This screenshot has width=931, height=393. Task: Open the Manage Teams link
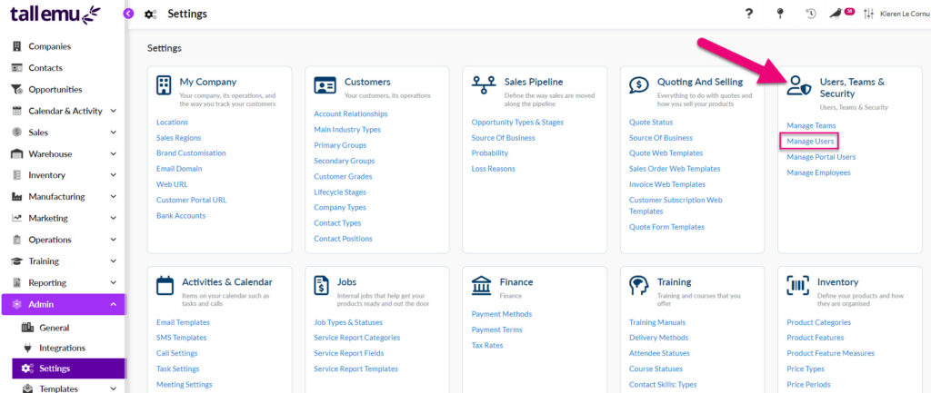pos(811,125)
